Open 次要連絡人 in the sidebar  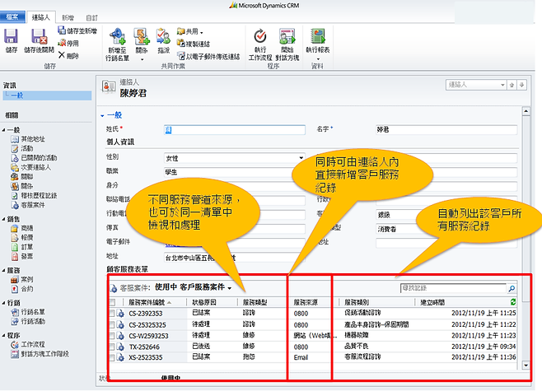point(30,167)
